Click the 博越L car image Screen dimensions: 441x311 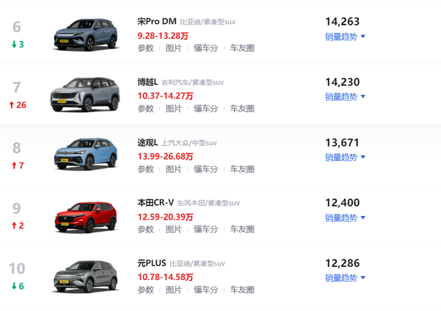point(85,95)
